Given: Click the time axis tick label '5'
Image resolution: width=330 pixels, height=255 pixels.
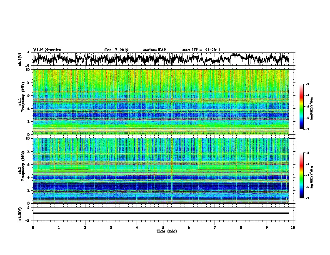Looking at the screenshot, I should point(163,227).
